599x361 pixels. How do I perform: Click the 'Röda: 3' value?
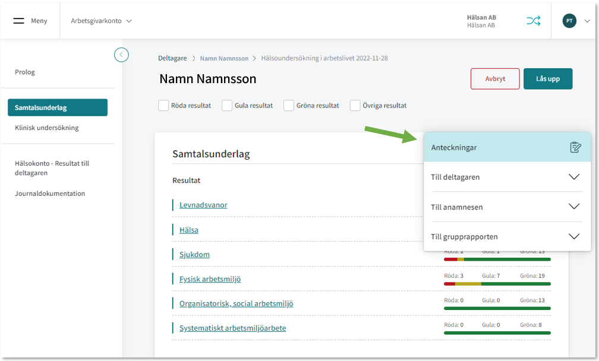pos(453,276)
